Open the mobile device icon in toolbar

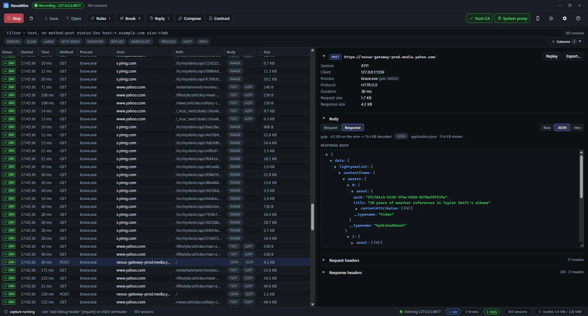[537, 18]
